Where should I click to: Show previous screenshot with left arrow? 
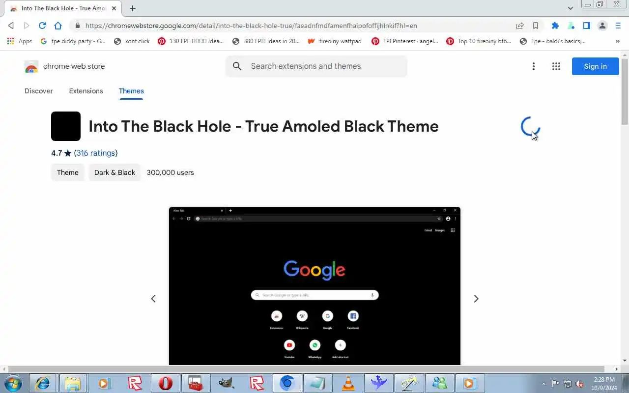153,299
